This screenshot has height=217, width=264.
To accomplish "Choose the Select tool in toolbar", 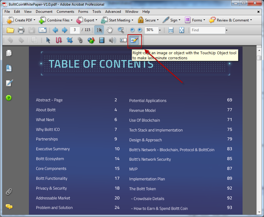I will [x=99, y=30].
